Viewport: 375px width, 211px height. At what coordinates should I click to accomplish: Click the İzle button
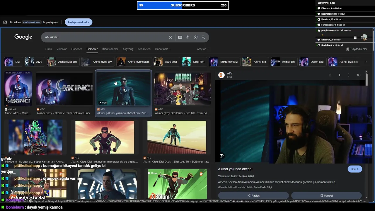[x=355, y=169]
